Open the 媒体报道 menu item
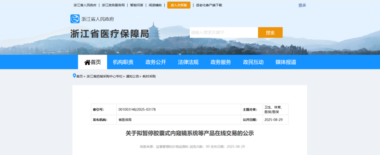The width and height of the screenshot is (380, 155). point(286,62)
